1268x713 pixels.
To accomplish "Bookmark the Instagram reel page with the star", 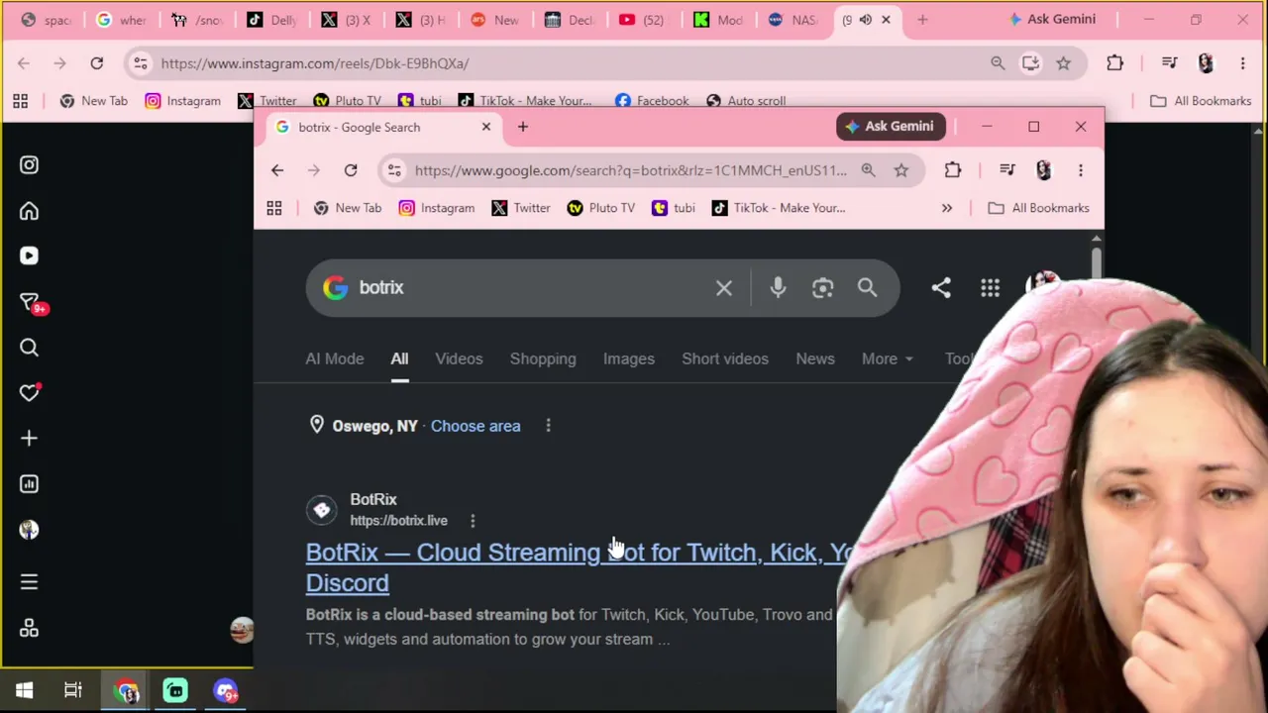I will point(1063,63).
